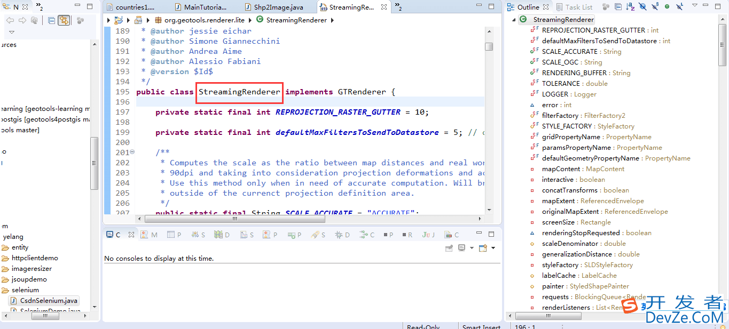Viewport: 729px width, 329px height.
Task: Open the Outline view menu dropdown
Action: click(695, 5)
